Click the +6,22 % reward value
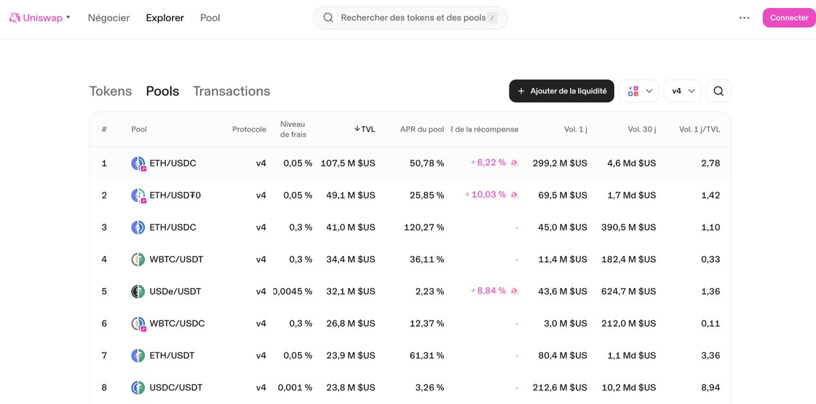The image size is (816, 404). tap(488, 163)
